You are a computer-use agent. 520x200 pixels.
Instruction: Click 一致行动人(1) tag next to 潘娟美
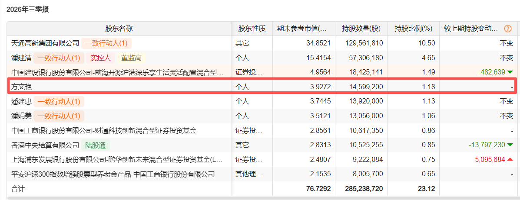[59, 116]
